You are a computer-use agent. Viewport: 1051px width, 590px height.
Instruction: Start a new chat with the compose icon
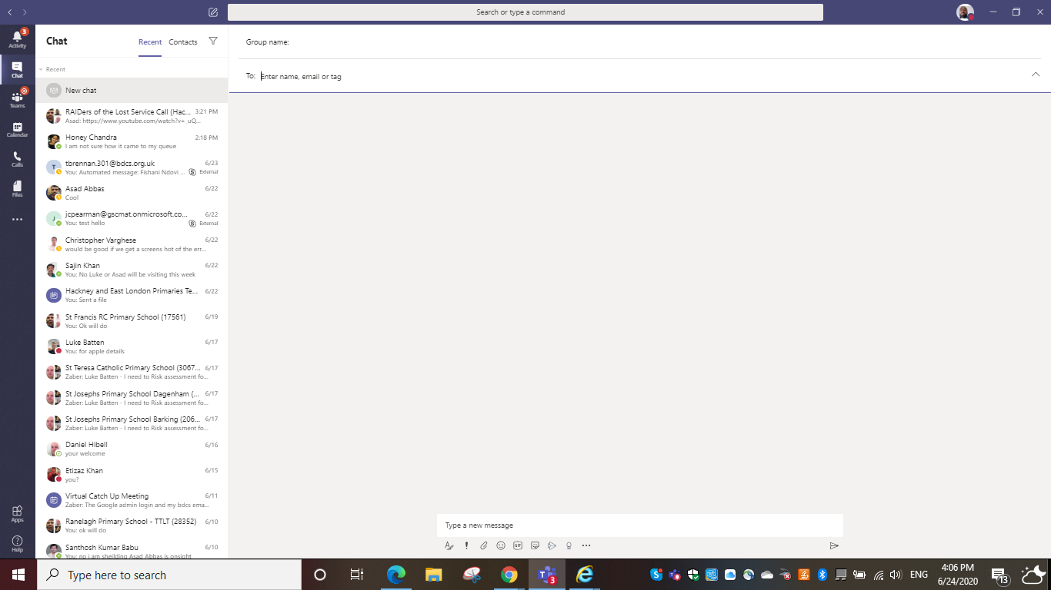pos(212,12)
